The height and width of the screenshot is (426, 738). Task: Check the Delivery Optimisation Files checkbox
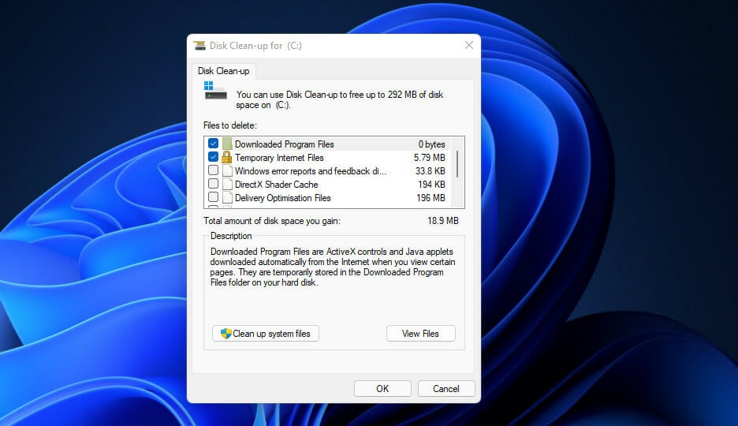click(213, 196)
